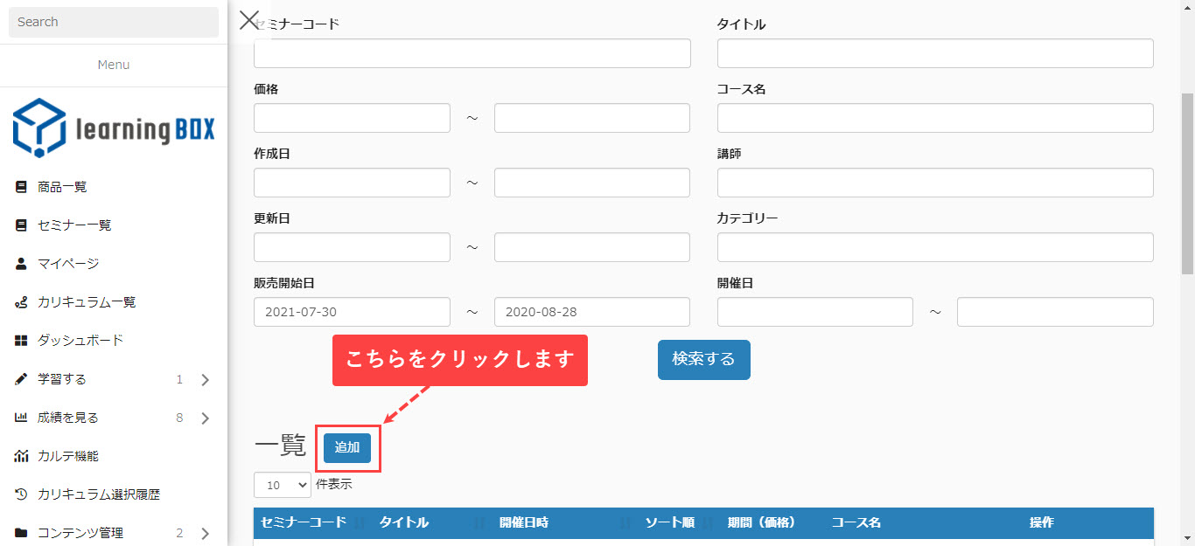
Task: Open コンテンツ管理 menu item
Action: click(x=80, y=533)
